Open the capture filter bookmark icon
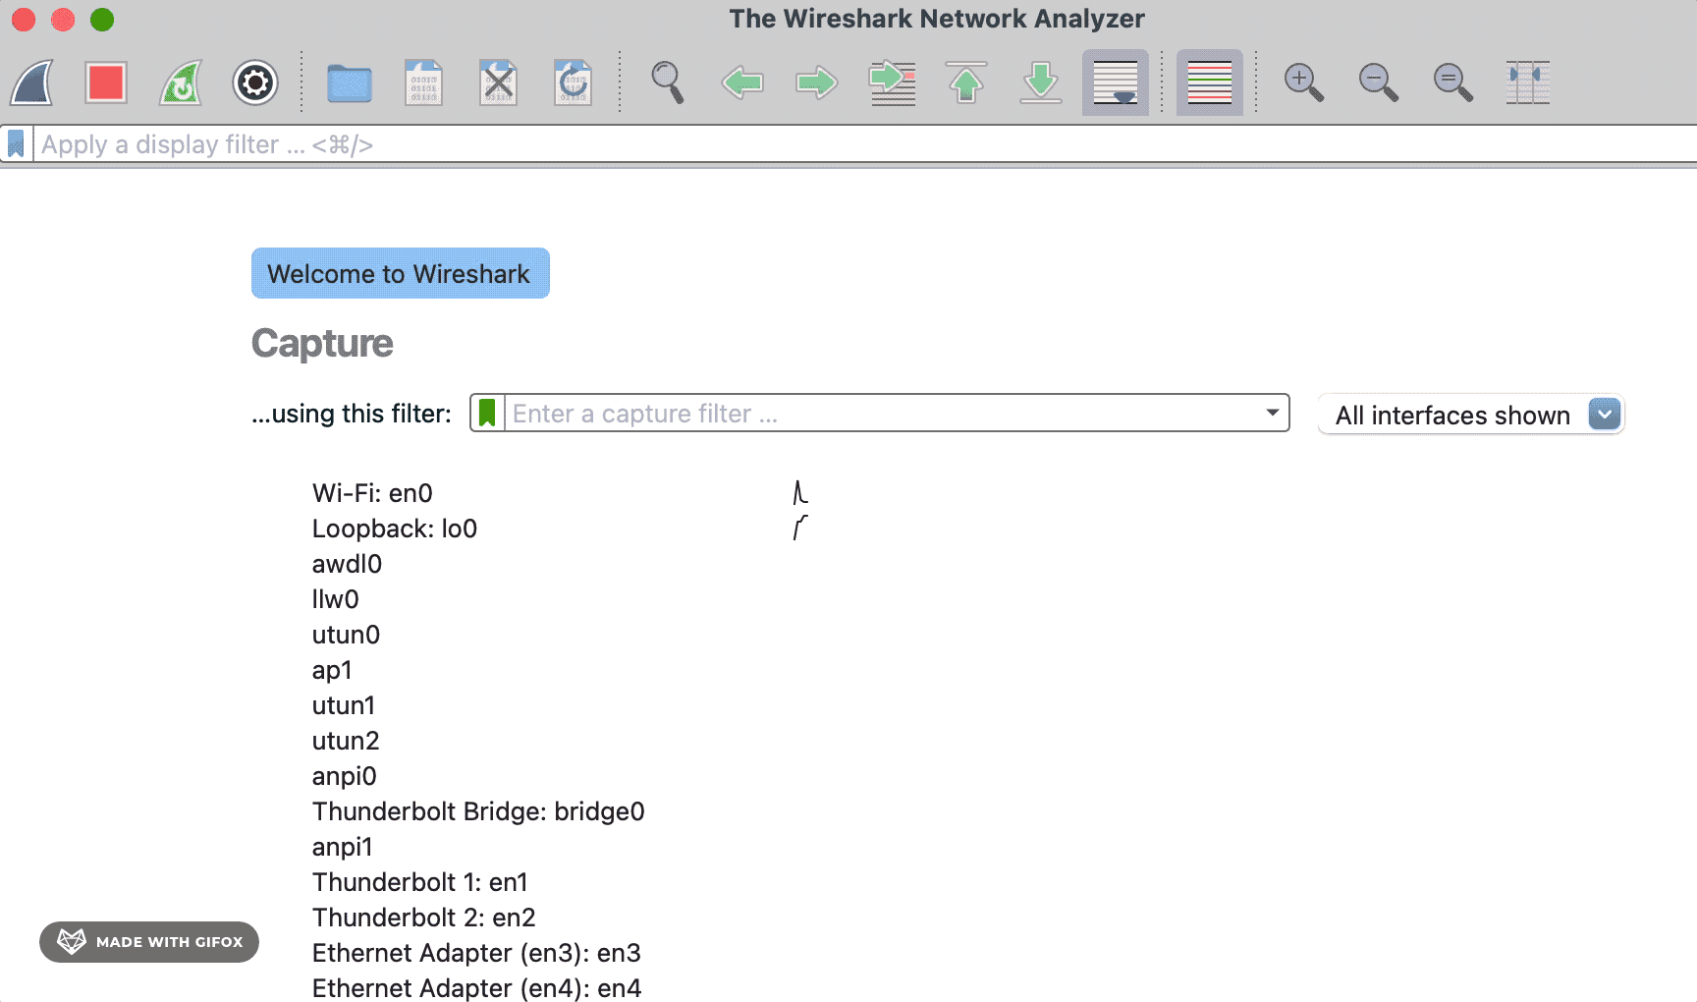Viewport: 1697px width, 1002px height. point(487,414)
